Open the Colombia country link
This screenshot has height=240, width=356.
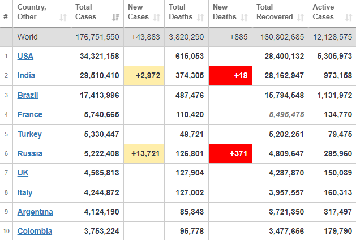coord(35,231)
